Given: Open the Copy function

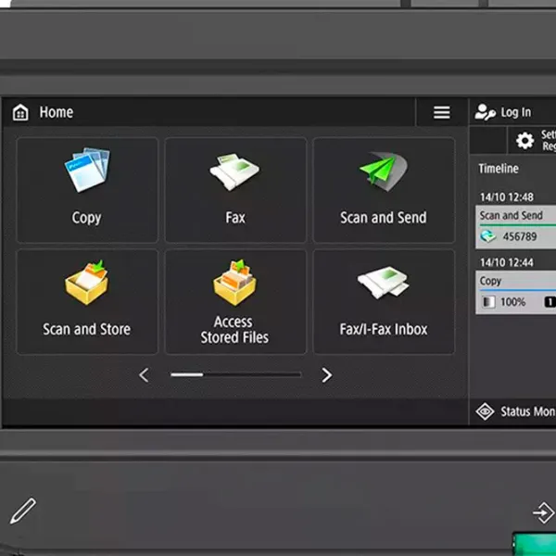Looking at the screenshot, I should click(x=87, y=190).
